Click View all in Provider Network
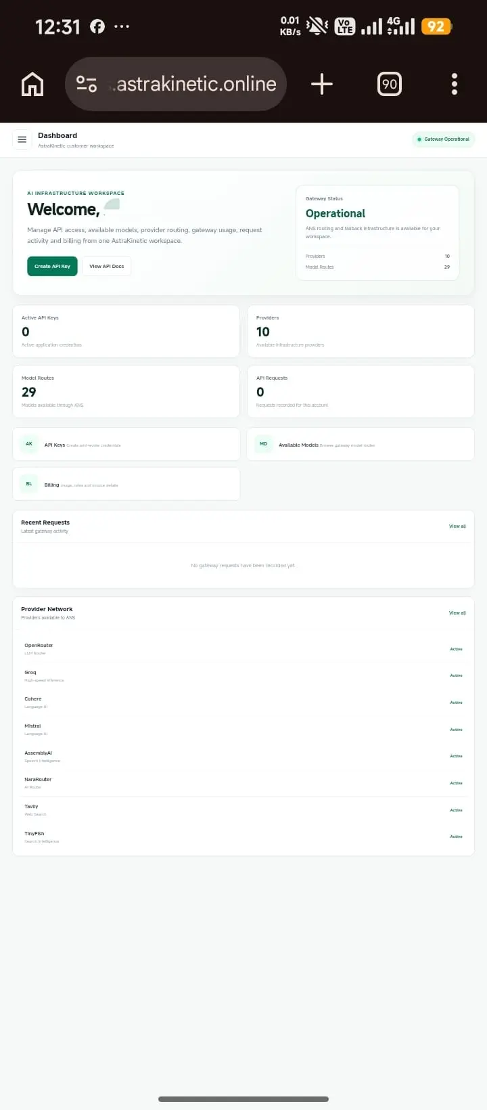This screenshot has width=487, height=1110. tap(457, 613)
